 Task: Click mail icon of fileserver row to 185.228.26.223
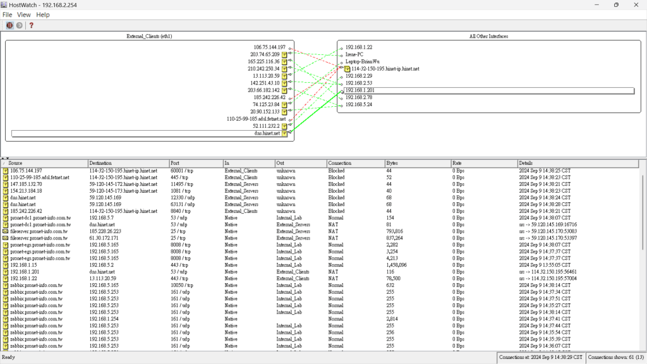(5, 231)
